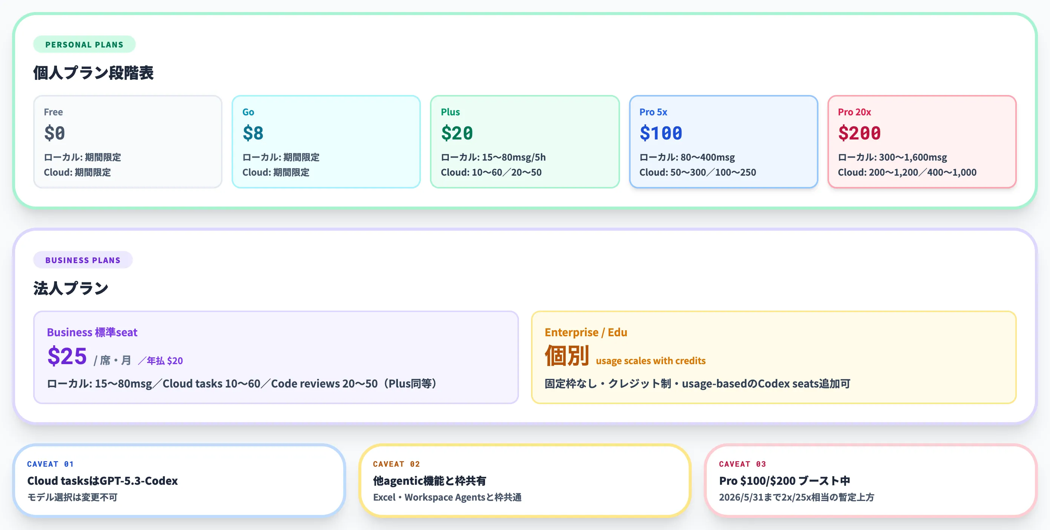The width and height of the screenshot is (1050, 530).
Task: Select the Pro 5x plan label
Action: [653, 112]
